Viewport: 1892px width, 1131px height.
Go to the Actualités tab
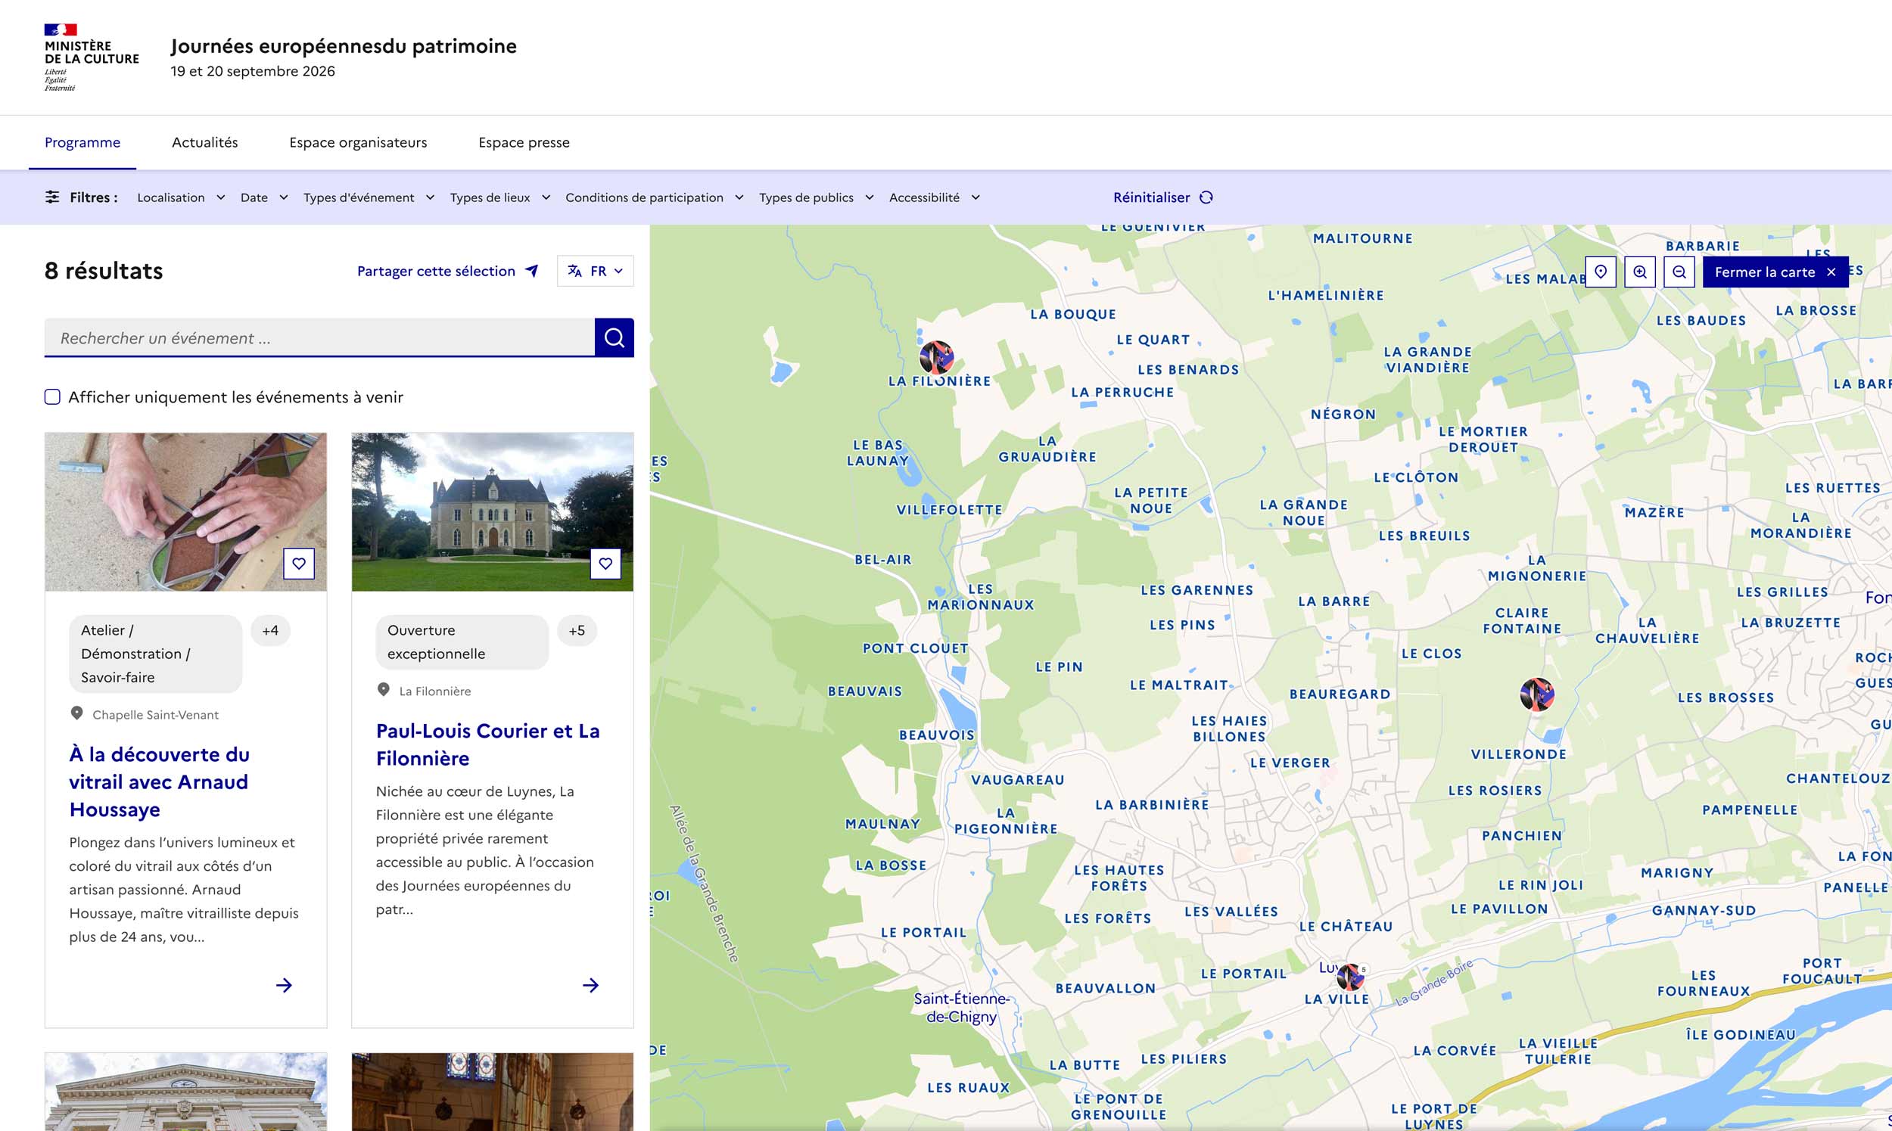(x=205, y=142)
